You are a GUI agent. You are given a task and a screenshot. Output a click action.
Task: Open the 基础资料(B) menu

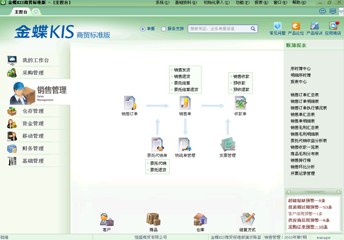186,3
